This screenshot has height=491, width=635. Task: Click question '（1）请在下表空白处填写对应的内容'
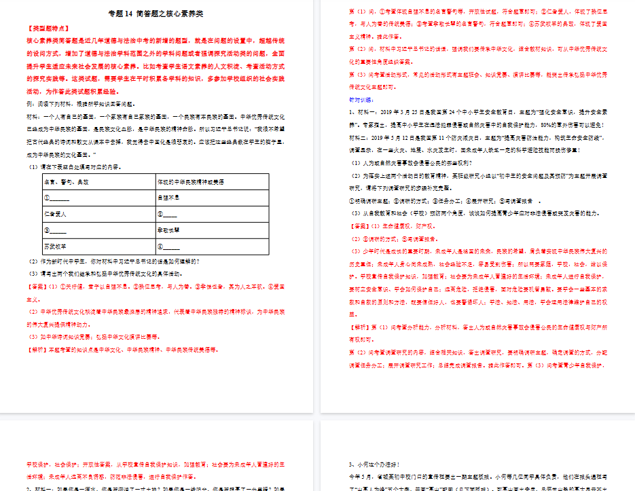[74, 167]
